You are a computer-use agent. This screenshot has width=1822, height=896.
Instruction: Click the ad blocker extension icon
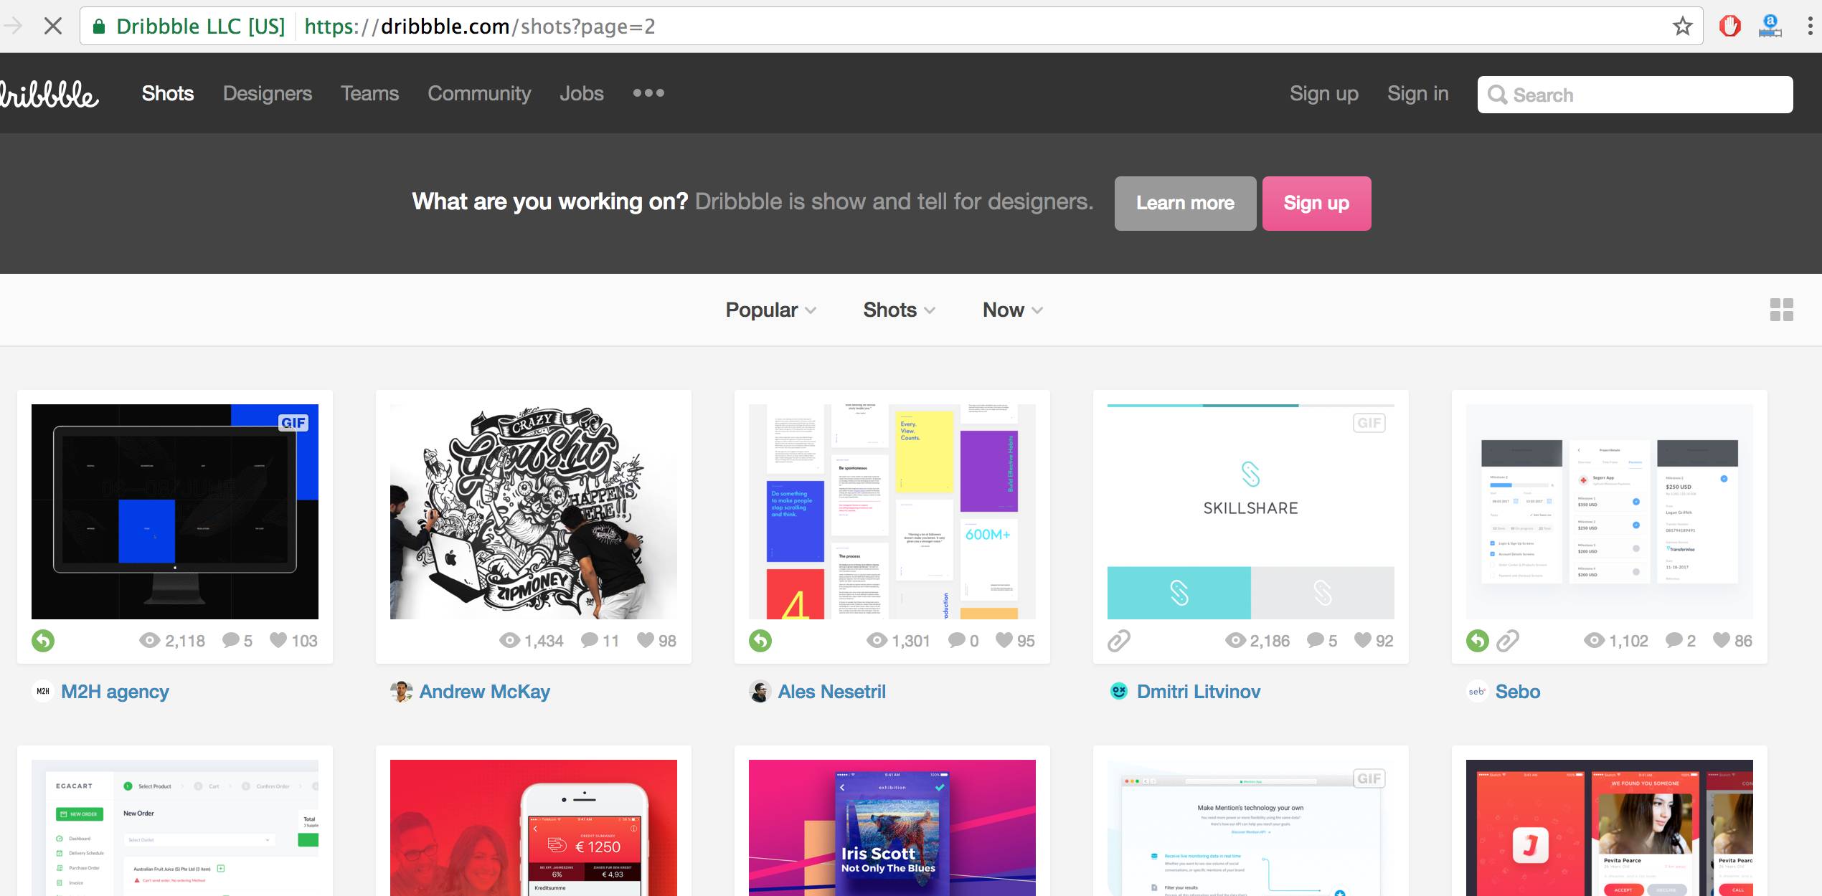(1729, 27)
